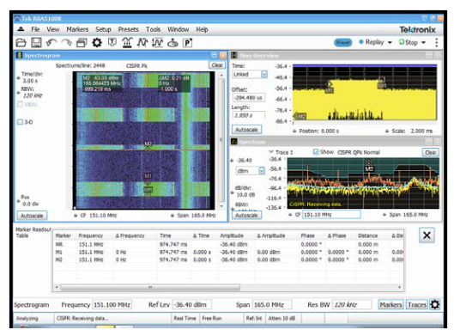
Task: Click the Time Overview Offset field
Action: [x=248, y=98]
